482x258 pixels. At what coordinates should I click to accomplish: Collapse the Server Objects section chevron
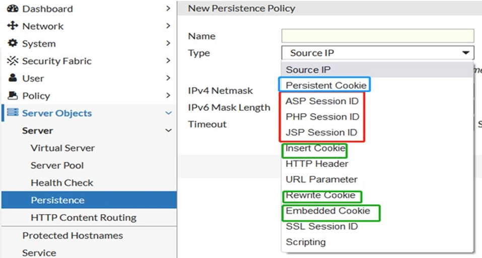tap(168, 113)
